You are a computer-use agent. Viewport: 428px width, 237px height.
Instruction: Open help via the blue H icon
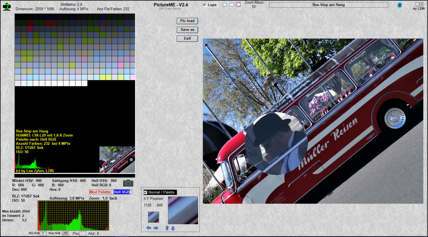pyautogui.click(x=400, y=5)
